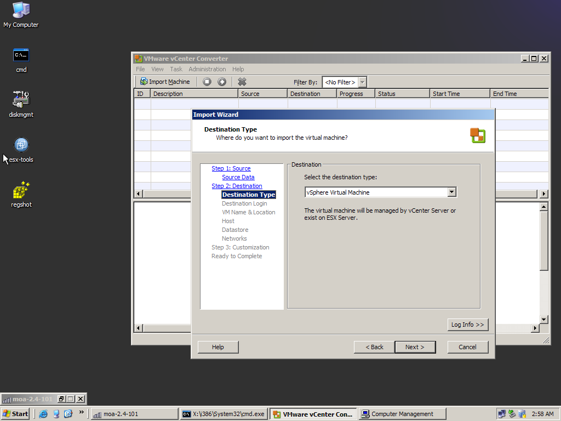Switch to VMware vCenter Converter taskbar item
Screen dimensions: 561x421
pos(313,414)
